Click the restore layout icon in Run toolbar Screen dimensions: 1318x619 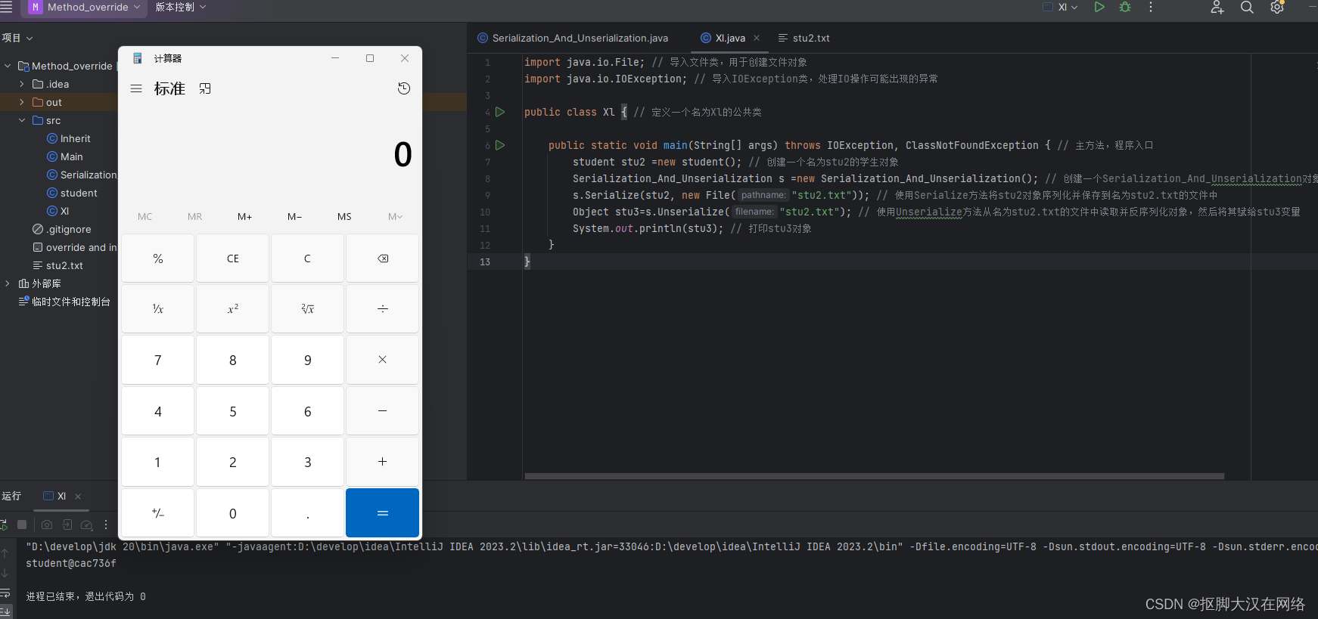[x=67, y=525]
